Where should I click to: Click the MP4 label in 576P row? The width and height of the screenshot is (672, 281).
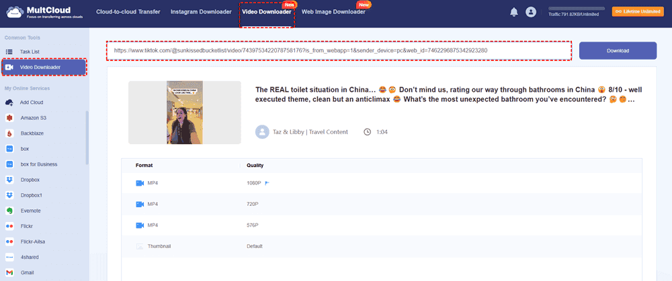click(153, 225)
